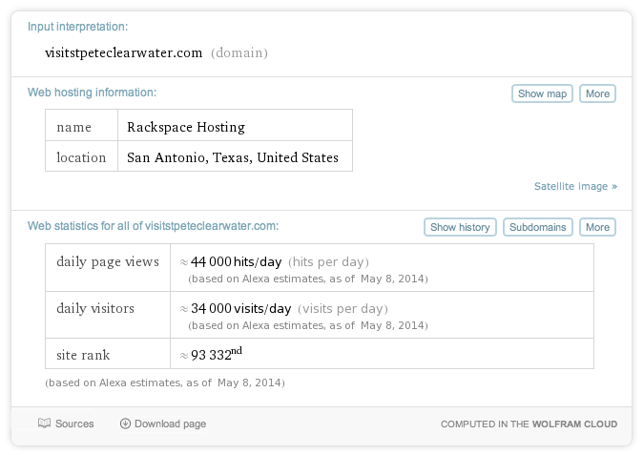
Task: Follow the Satellite image link
Action: point(575,186)
